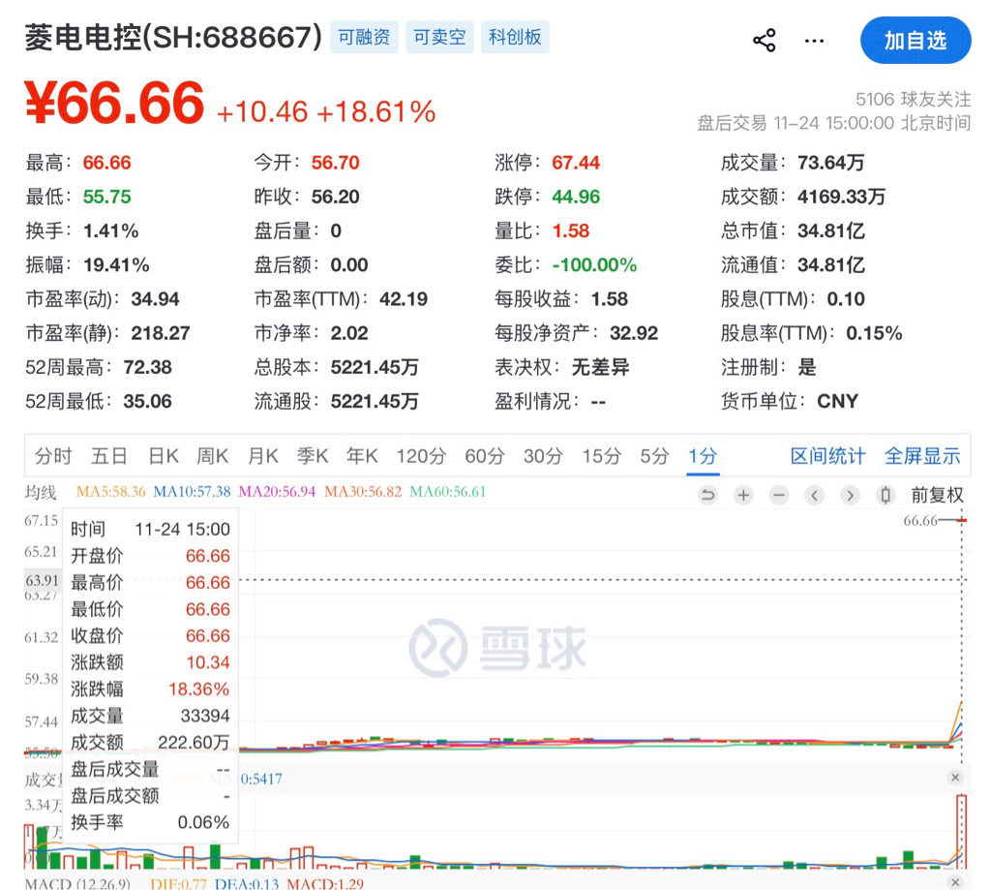Screen dimensions: 991x890
Task: Click the 科创板 tag
Action: 515,38
